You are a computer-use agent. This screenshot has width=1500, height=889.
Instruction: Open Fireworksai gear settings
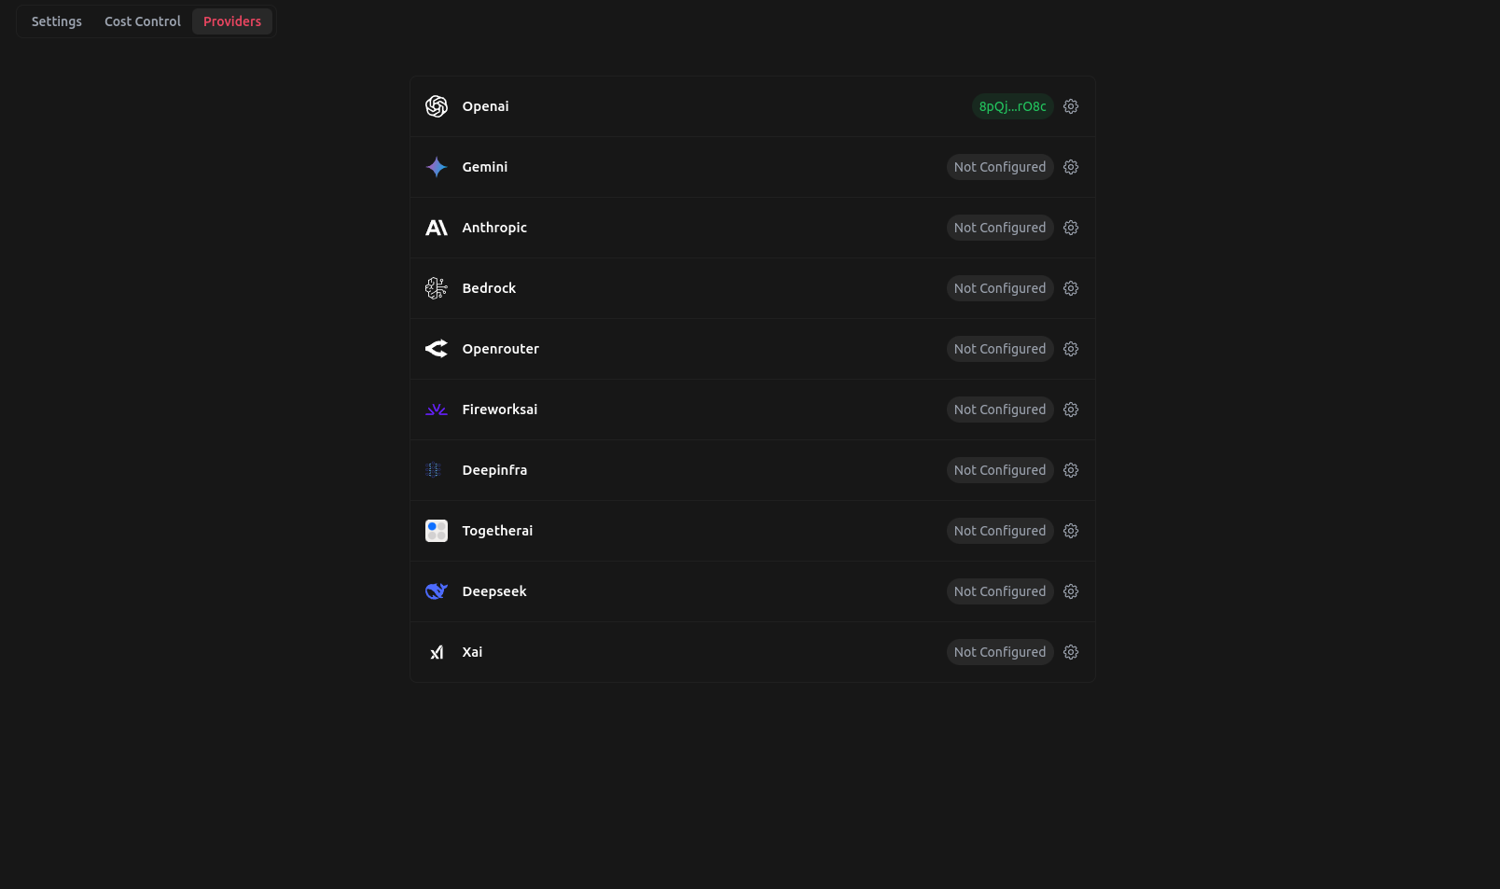tap(1071, 410)
